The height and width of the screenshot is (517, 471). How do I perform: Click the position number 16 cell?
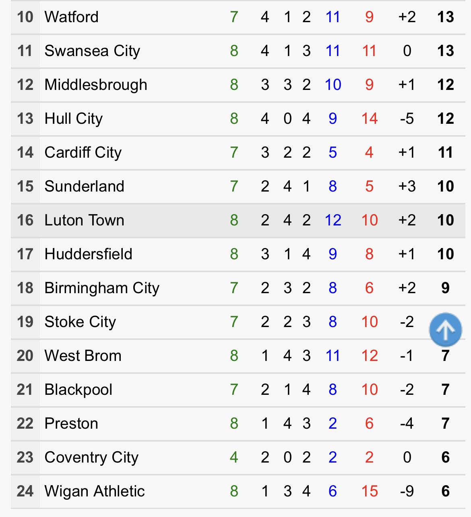click(x=25, y=220)
